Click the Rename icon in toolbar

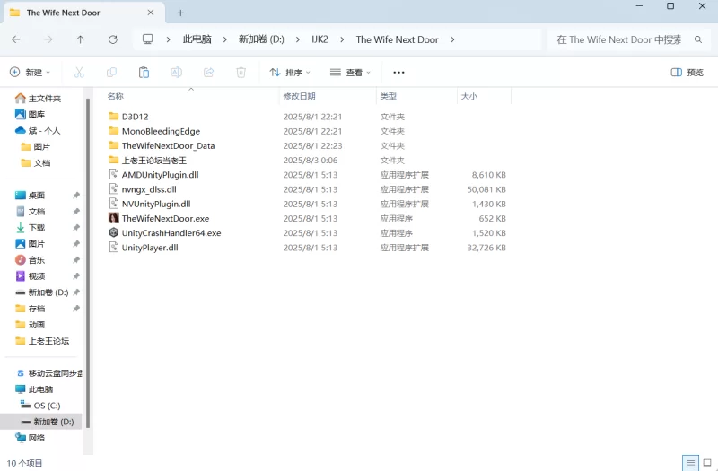coord(176,73)
